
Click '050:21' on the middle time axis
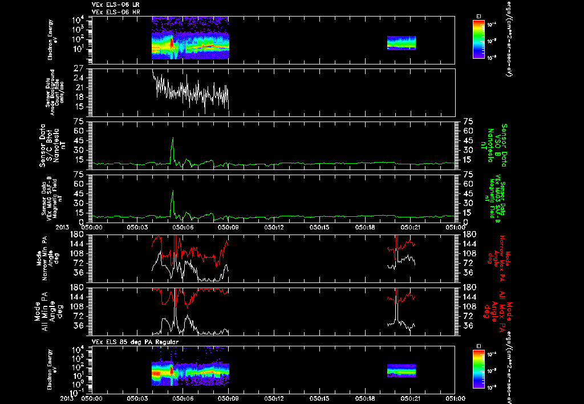tap(410, 227)
